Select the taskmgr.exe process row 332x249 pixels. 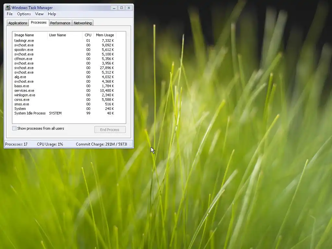point(64,41)
